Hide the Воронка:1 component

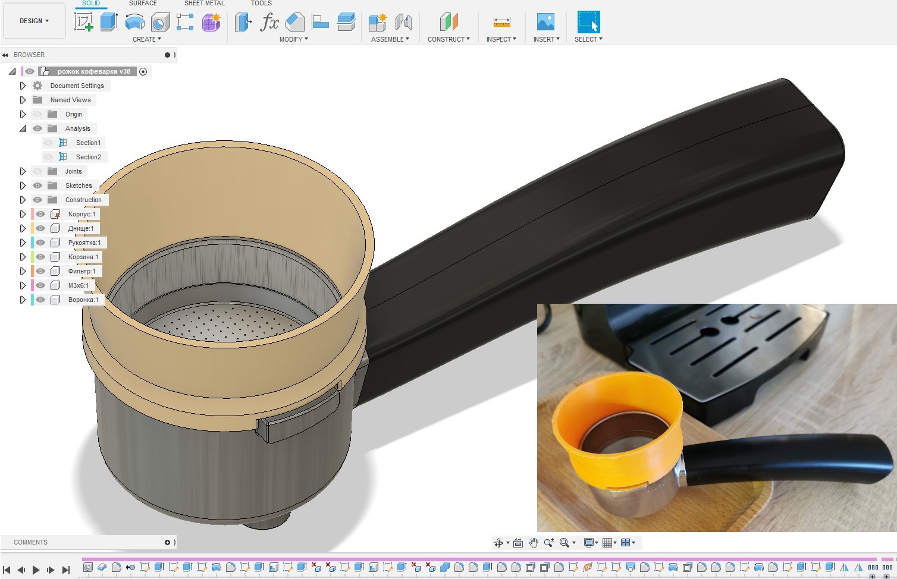tap(40, 300)
